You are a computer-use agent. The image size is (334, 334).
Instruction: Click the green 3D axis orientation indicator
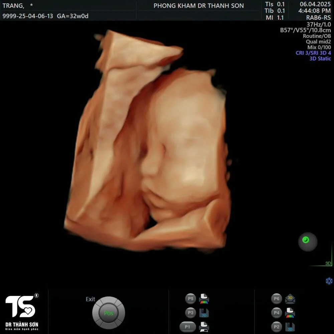click(321, 260)
